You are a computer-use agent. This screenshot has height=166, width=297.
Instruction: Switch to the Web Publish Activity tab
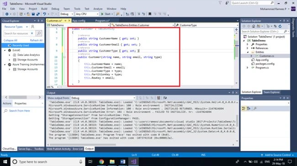tap(59, 149)
